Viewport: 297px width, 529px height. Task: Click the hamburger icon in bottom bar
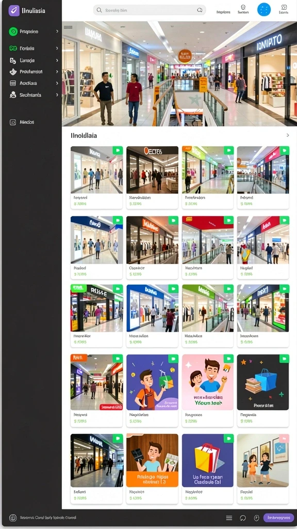point(229,518)
